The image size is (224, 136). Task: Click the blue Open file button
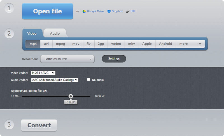48,11
